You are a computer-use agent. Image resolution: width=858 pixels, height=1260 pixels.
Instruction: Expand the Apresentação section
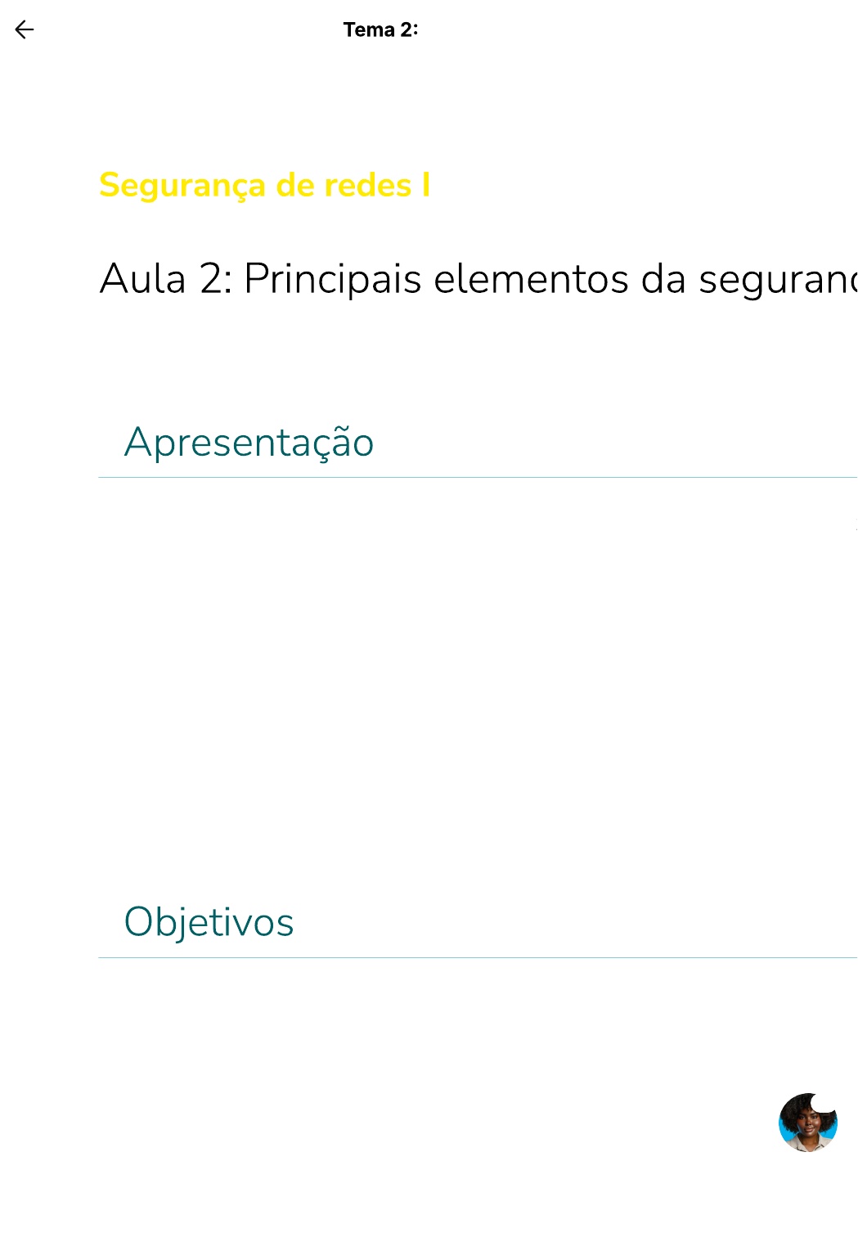coord(249,443)
